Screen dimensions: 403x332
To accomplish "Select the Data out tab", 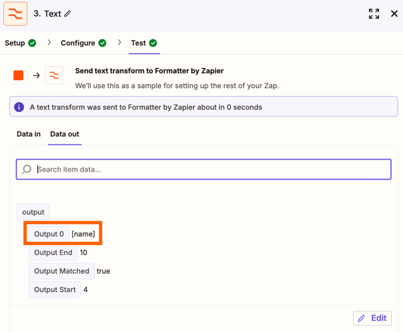I will tap(65, 134).
